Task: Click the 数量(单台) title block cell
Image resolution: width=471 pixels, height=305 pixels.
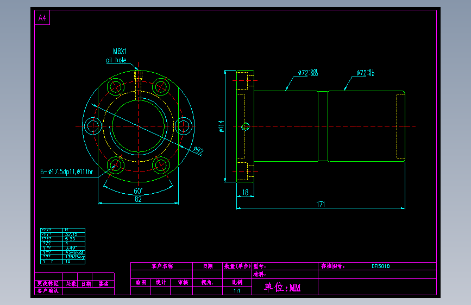Action: click(237, 266)
